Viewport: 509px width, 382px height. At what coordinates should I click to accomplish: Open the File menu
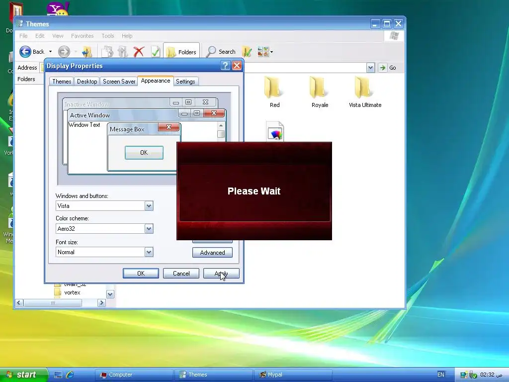click(x=23, y=36)
